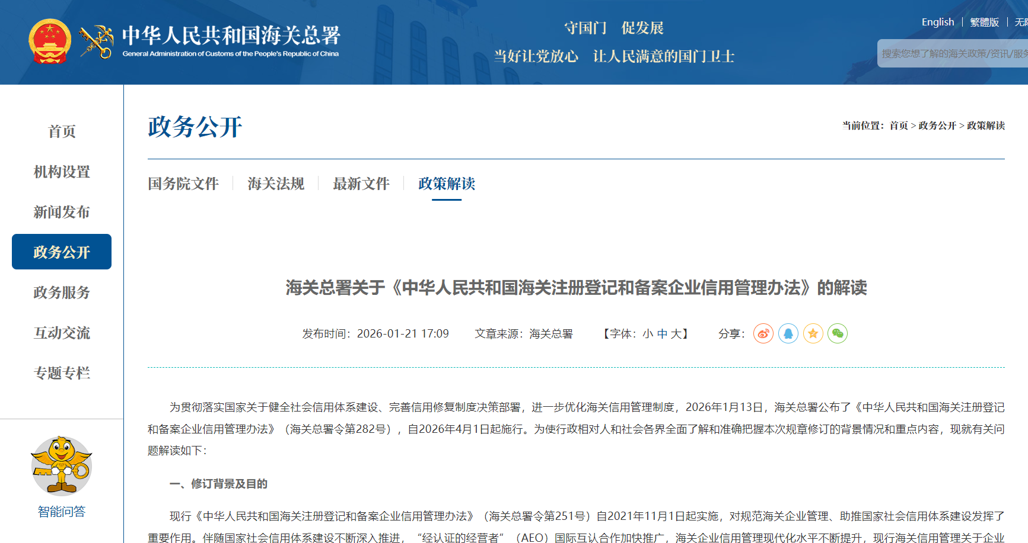Select the 最新文件 tab
Image resolution: width=1028 pixels, height=543 pixels.
point(361,184)
